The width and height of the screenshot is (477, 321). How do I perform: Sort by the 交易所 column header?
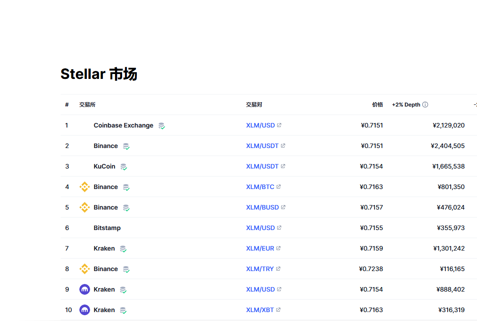[x=87, y=105]
